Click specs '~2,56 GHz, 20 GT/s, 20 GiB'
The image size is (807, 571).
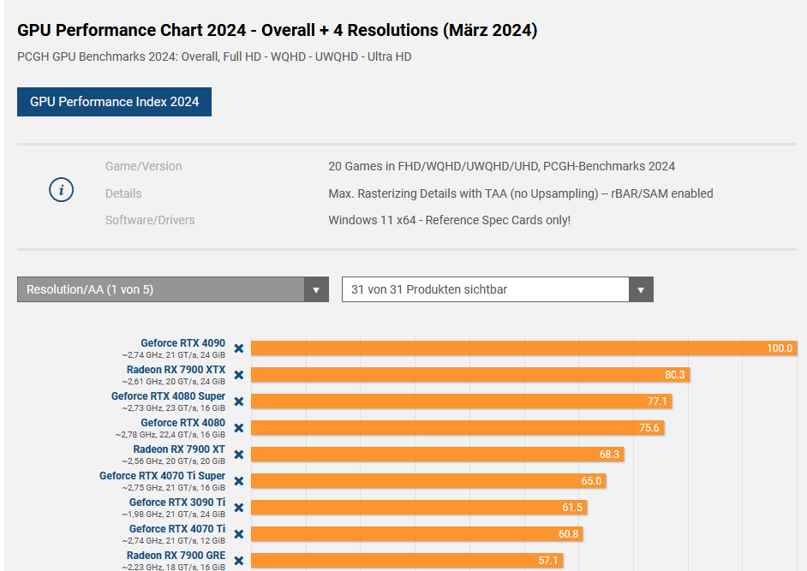pyautogui.click(x=173, y=461)
